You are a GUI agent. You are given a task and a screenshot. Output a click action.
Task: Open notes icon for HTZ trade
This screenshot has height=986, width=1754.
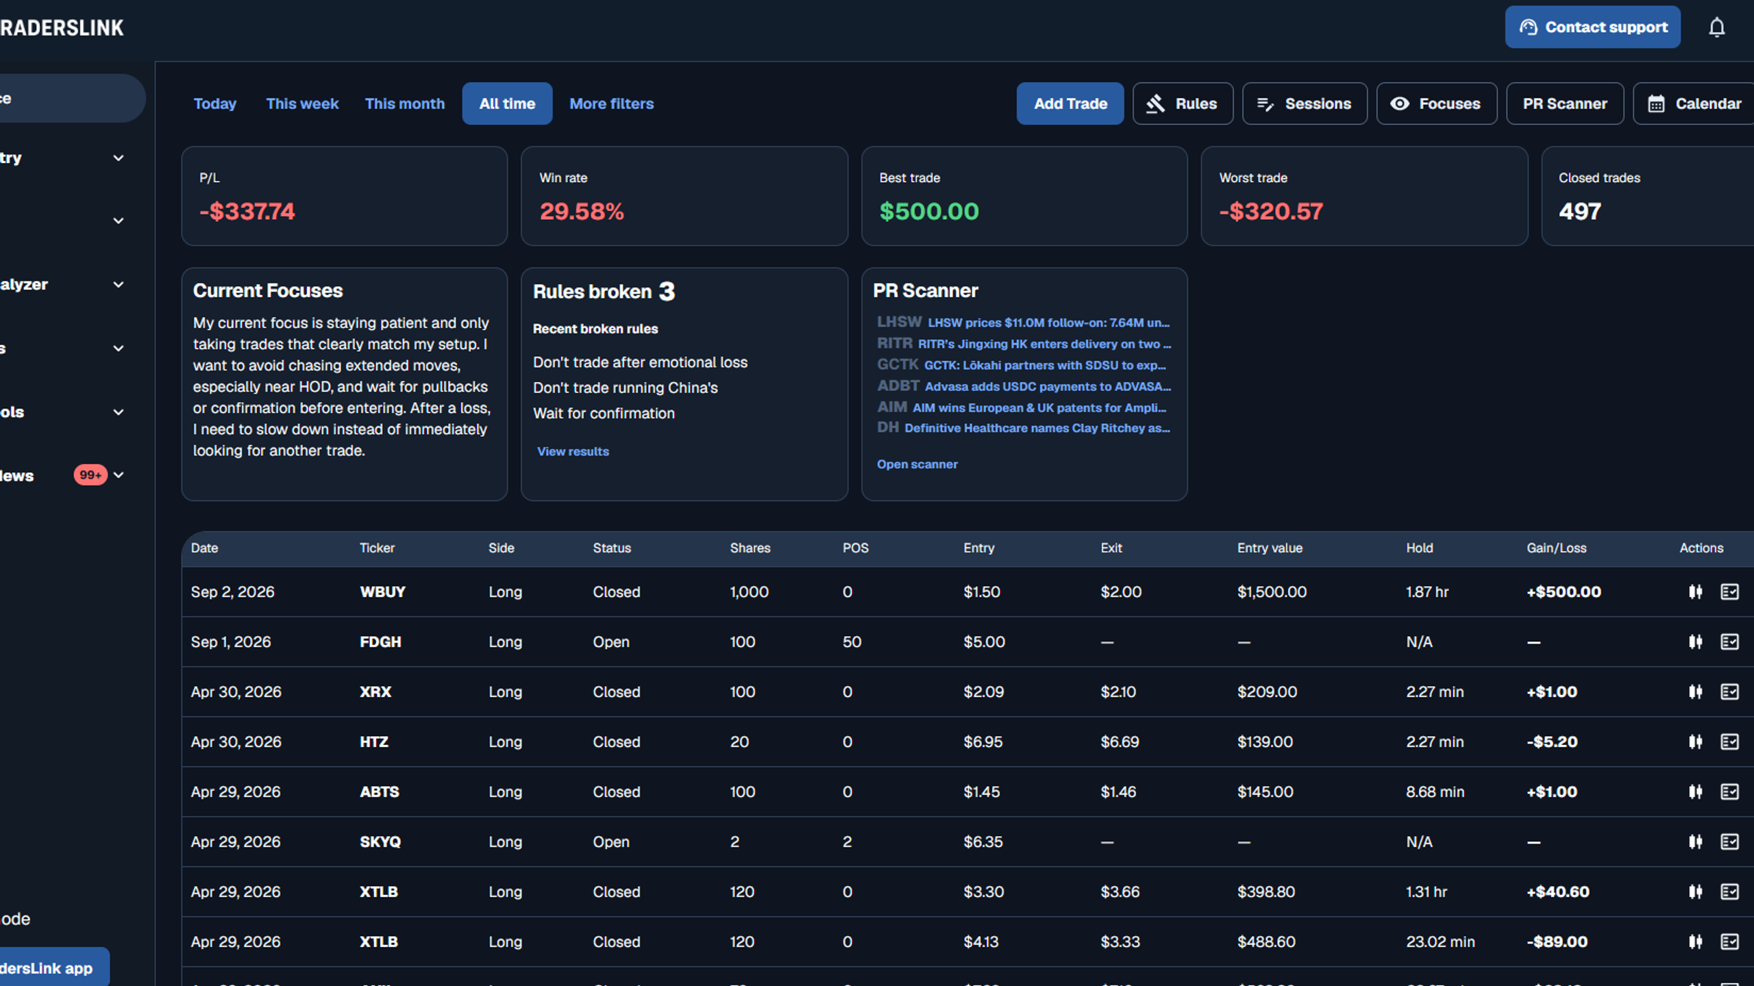(1729, 742)
